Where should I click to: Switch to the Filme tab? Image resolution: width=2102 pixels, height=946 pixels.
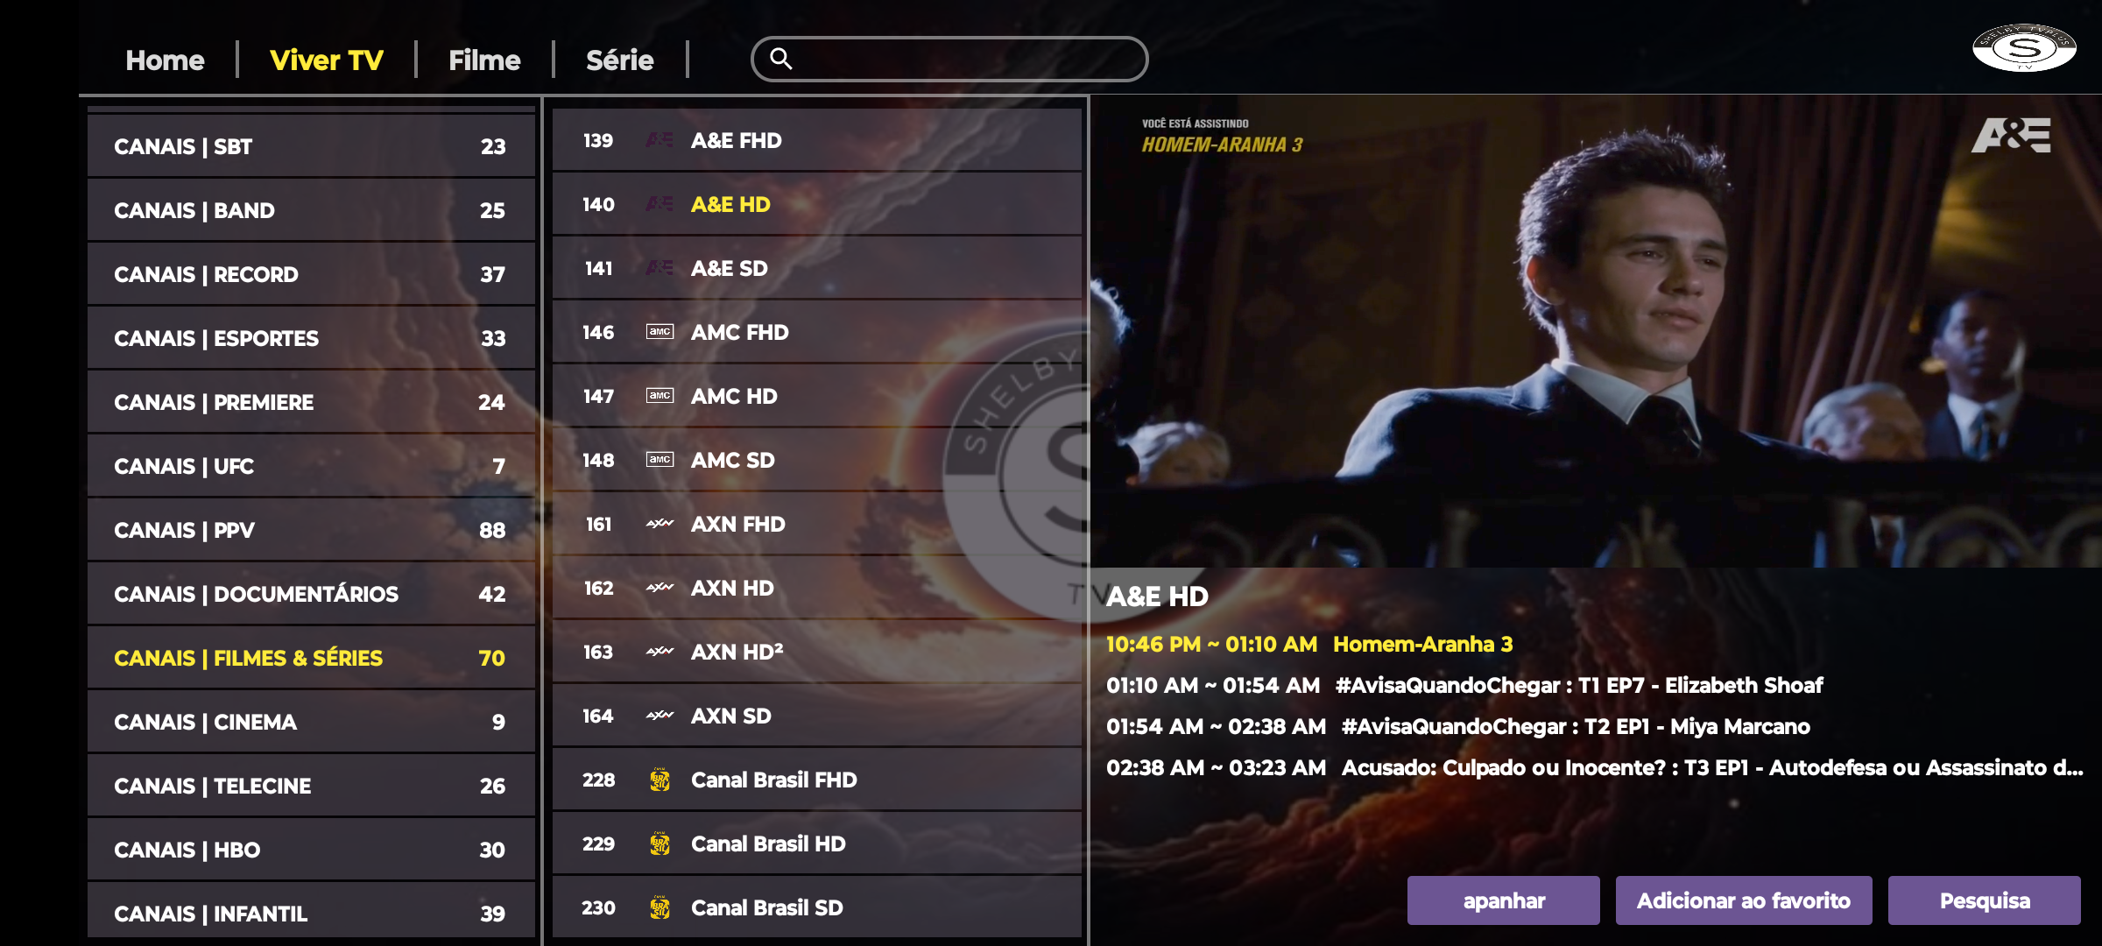[x=484, y=60]
